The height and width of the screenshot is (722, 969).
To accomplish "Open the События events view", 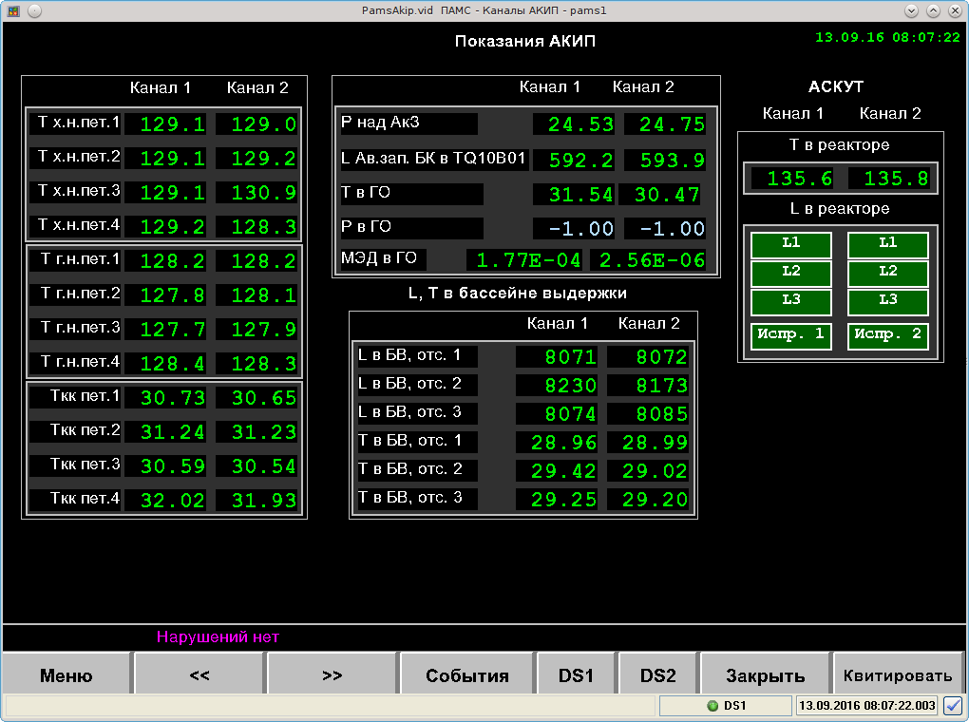I will 466,675.
